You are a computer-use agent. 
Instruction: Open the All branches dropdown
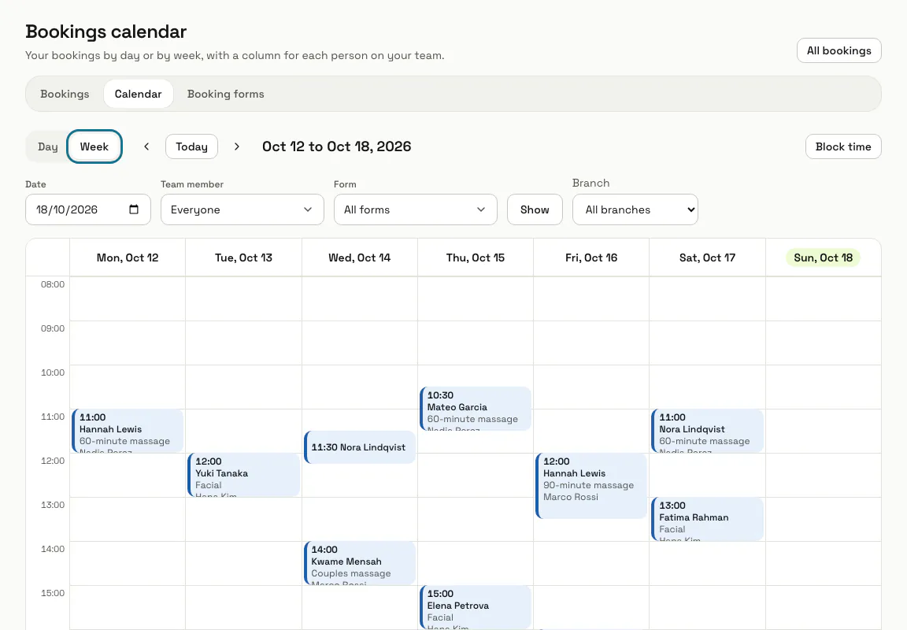click(x=635, y=209)
